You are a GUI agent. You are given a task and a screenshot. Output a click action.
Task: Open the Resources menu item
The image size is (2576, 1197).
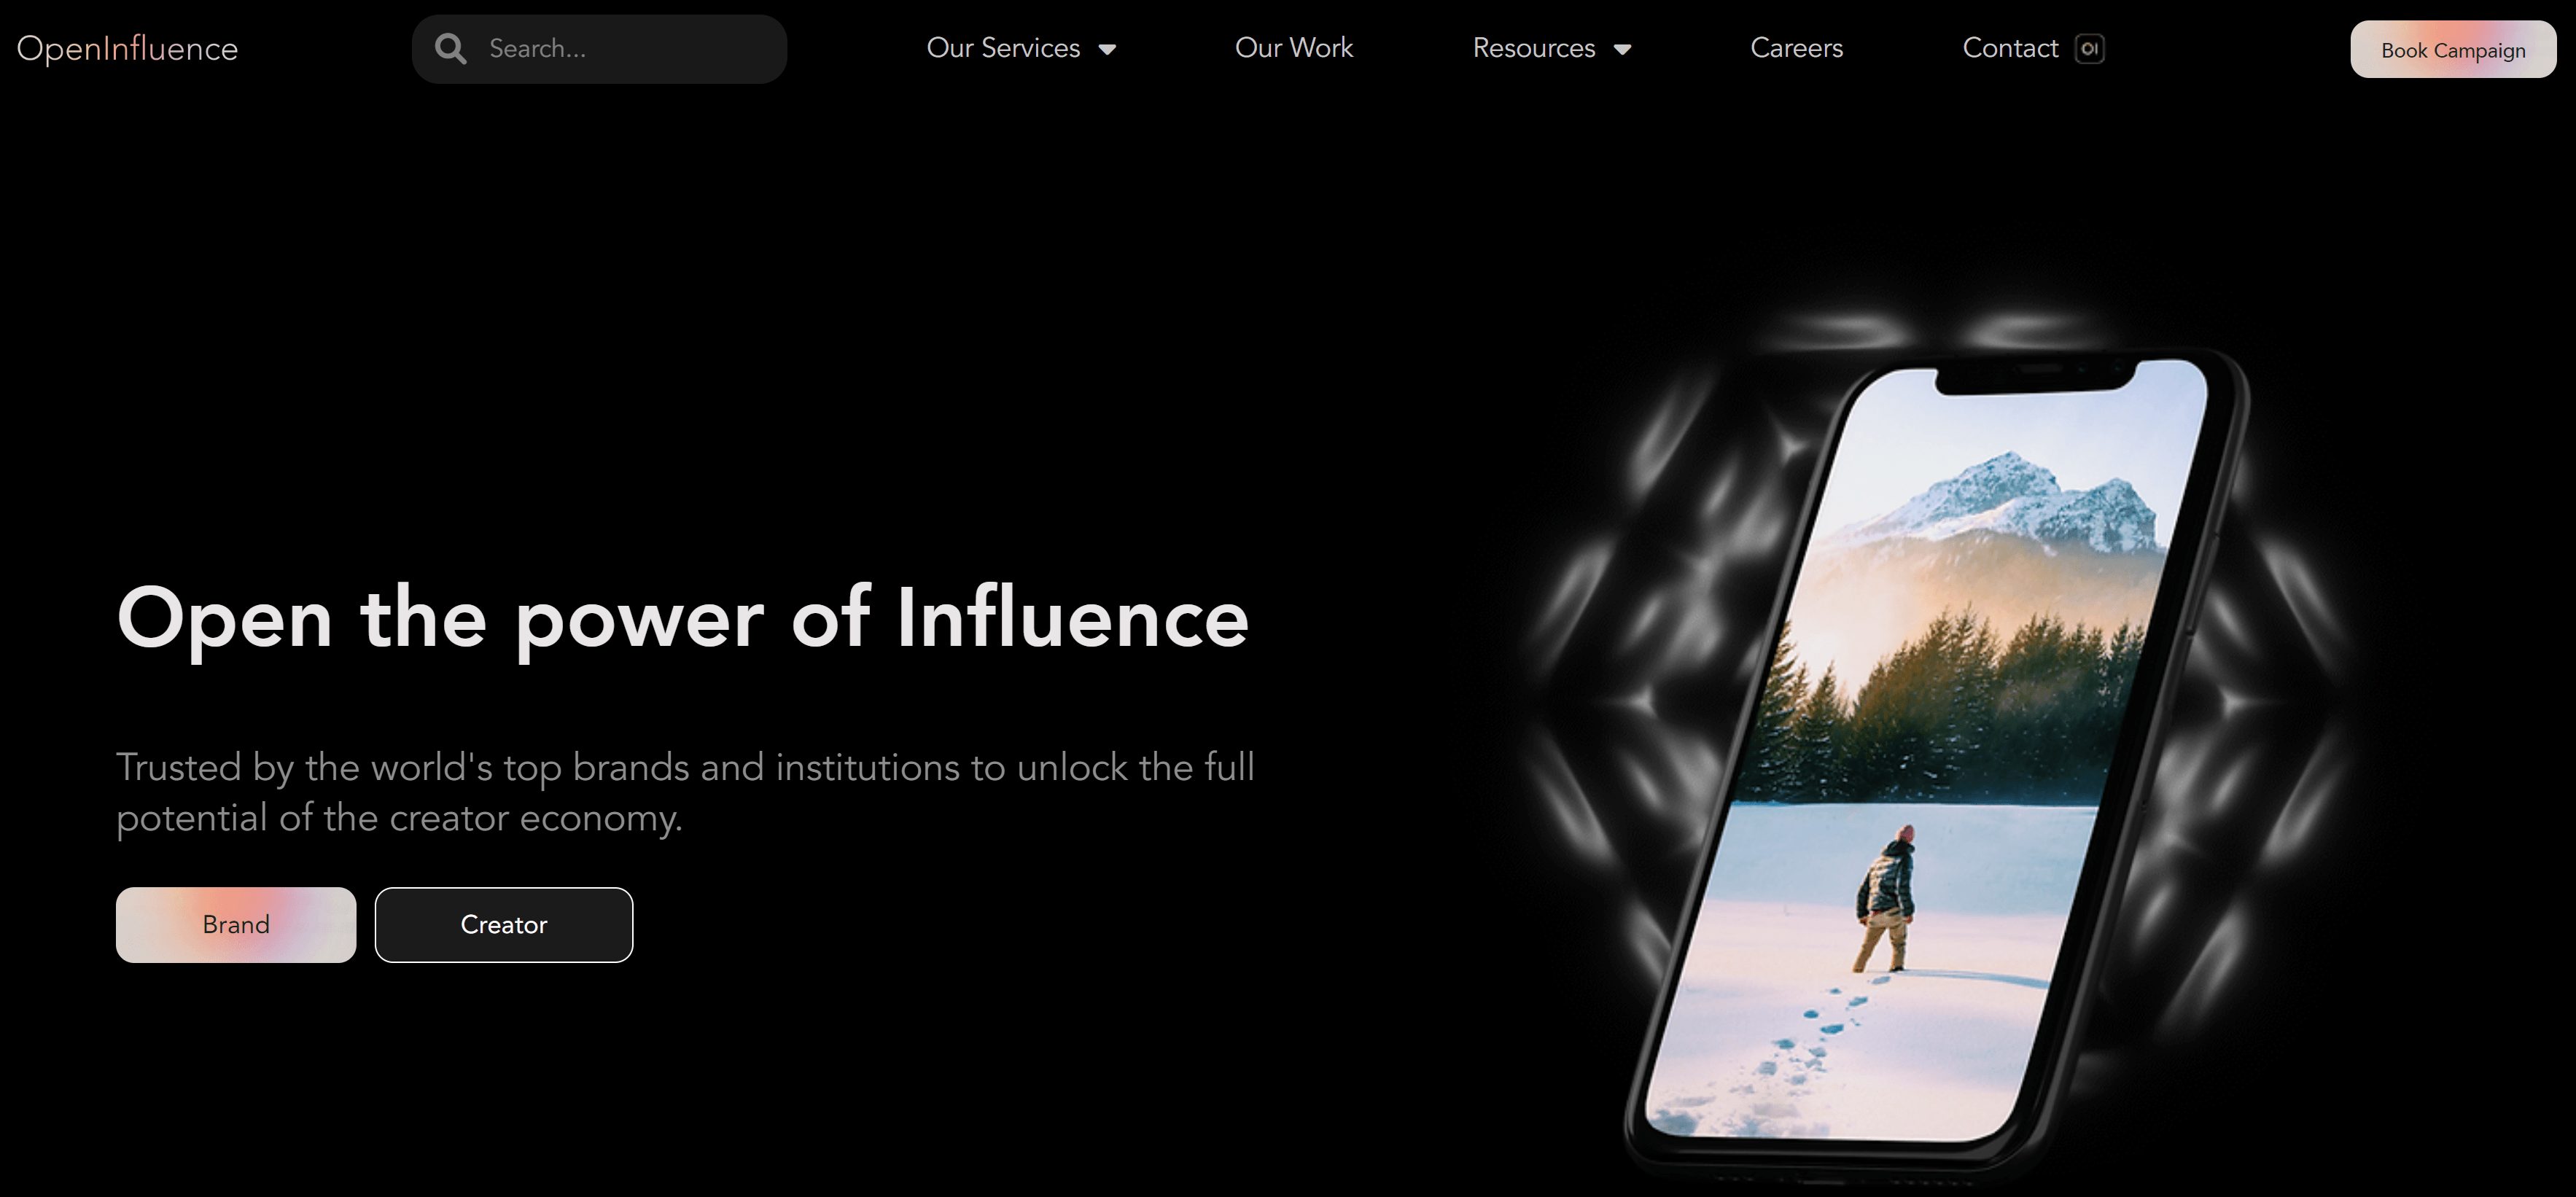(x=1534, y=48)
